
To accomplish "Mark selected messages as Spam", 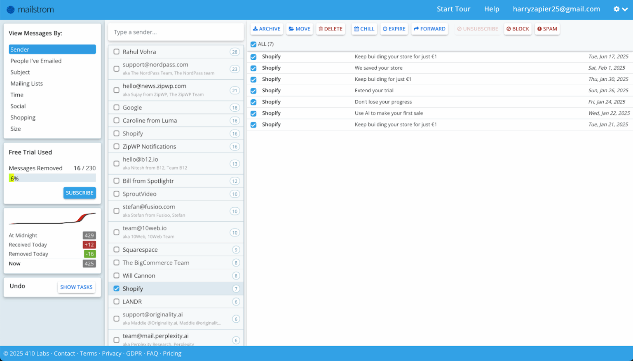I will tap(547, 29).
